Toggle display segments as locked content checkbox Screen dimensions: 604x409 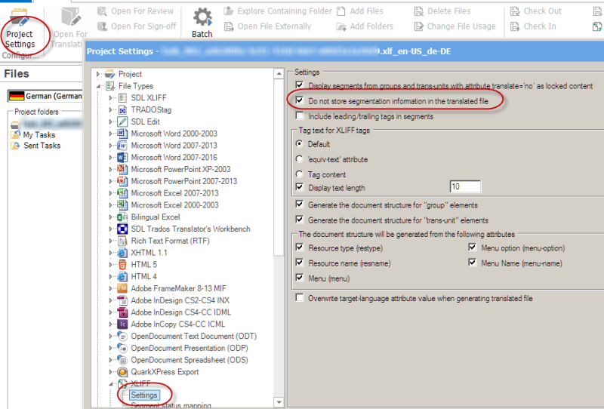(x=300, y=85)
